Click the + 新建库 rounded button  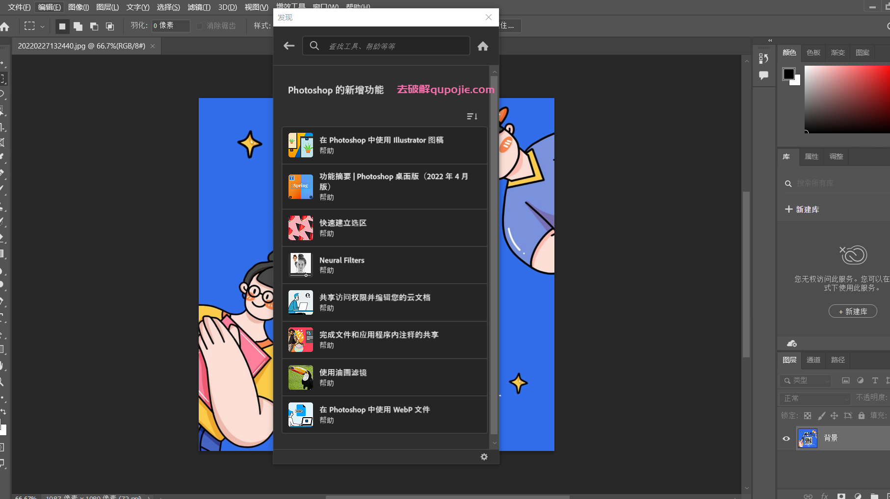(853, 311)
